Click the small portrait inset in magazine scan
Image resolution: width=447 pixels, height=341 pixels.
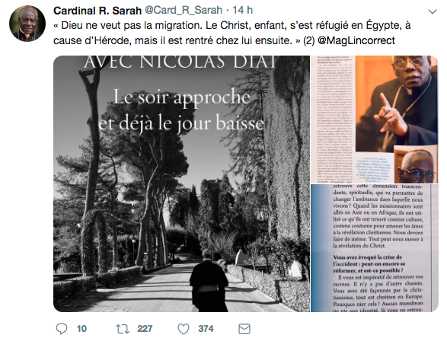point(416,164)
